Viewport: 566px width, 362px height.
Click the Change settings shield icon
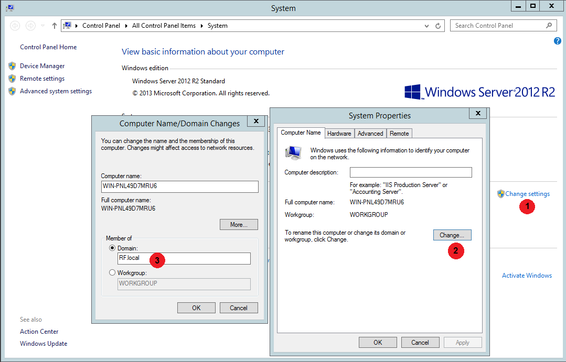[500, 194]
